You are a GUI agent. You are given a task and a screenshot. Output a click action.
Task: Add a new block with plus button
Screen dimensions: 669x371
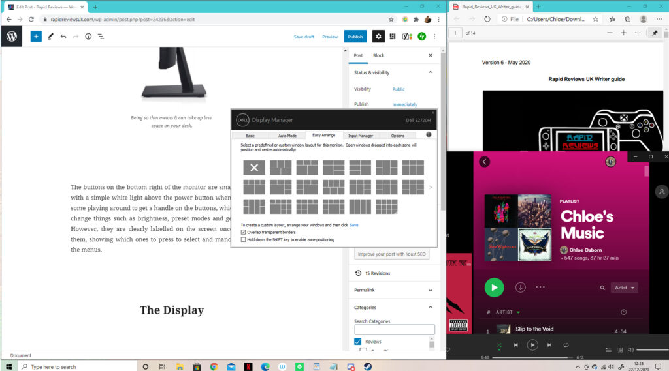tap(36, 37)
